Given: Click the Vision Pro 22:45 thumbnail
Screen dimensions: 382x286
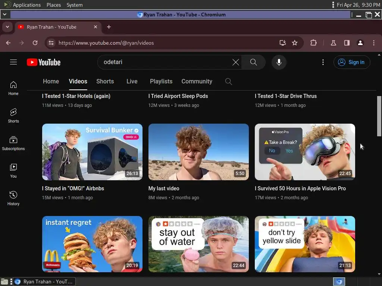Looking at the screenshot, I should pos(305,152).
